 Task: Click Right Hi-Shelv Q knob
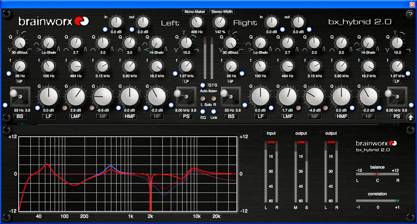tap(368, 43)
